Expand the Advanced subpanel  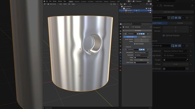[128, 47]
